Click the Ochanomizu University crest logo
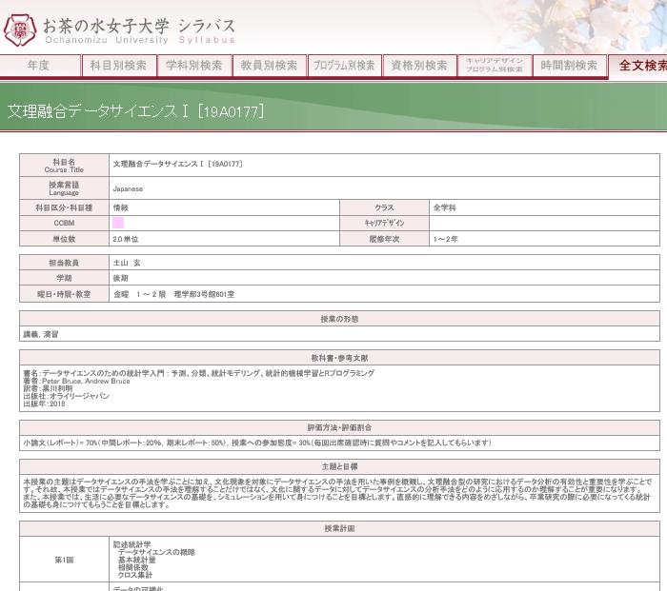The image size is (667, 591). (20, 30)
